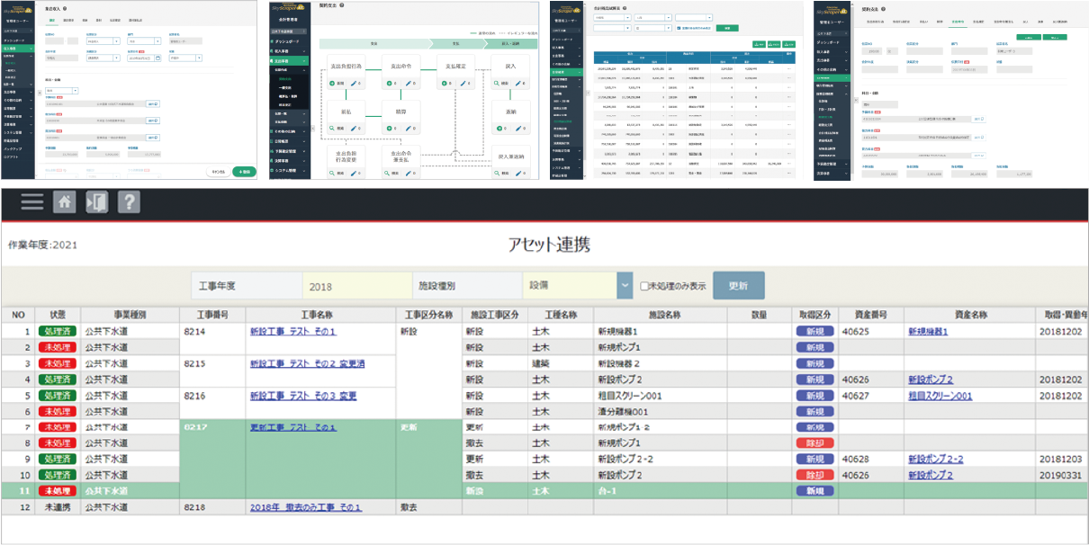
Task: Click the green add icon in the 支出負担行為 box
Action: [333, 84]
